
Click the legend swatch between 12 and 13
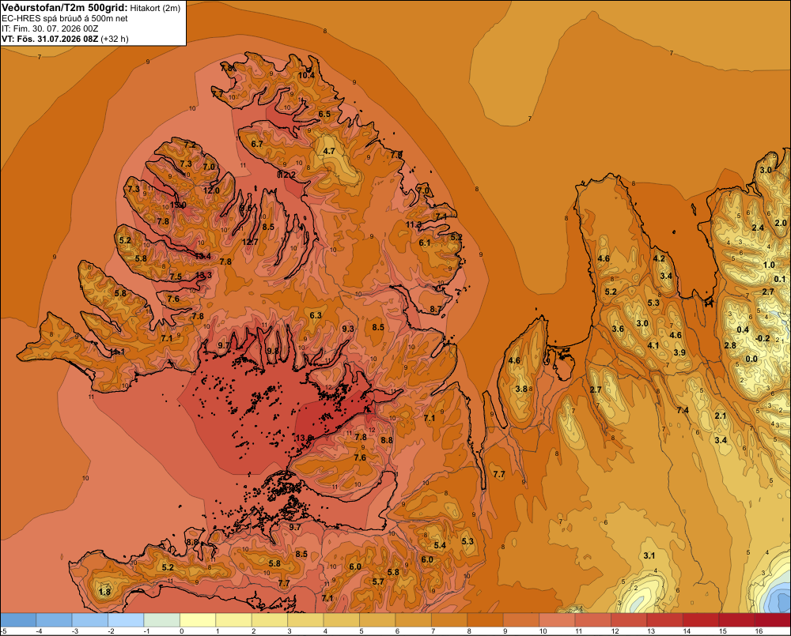(629, 620)
